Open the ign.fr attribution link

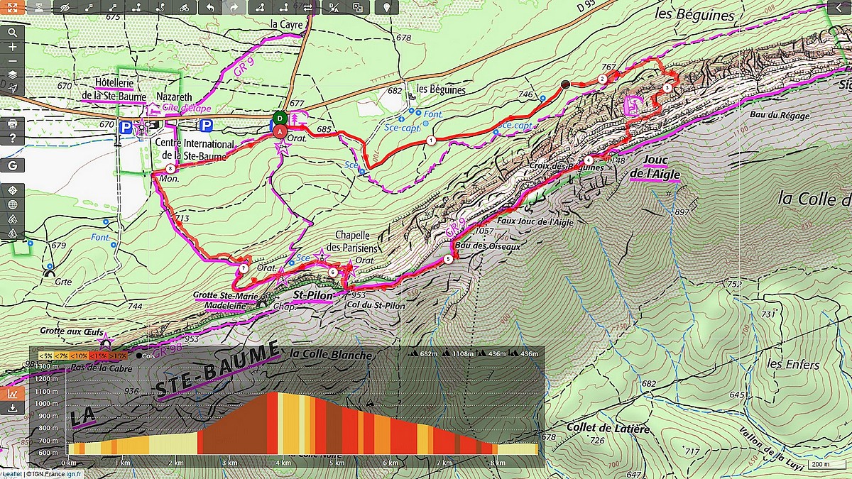[75, 474]
